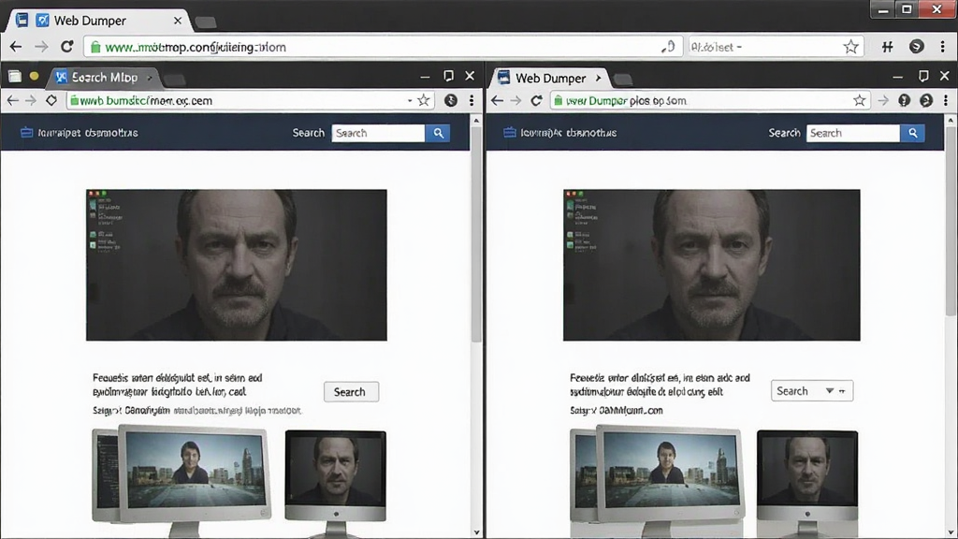Click the right window vertical scrollbar thumb
The width and height of the screenshot is (958, 539).
[x=951, y=221]
